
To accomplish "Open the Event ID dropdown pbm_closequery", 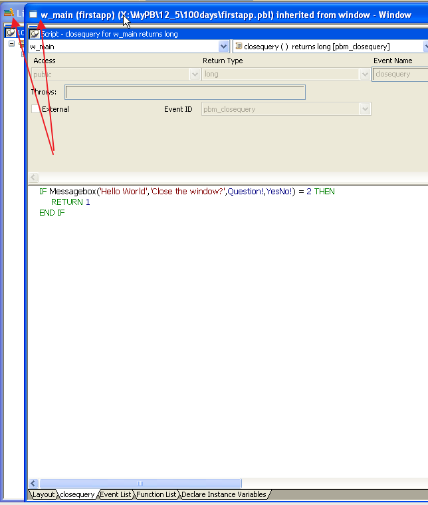I will [x=365, y=109].
